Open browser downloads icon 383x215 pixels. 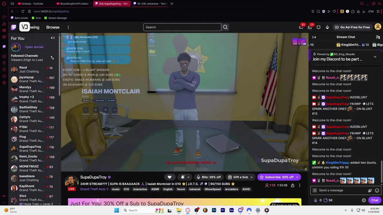(364, 11)
